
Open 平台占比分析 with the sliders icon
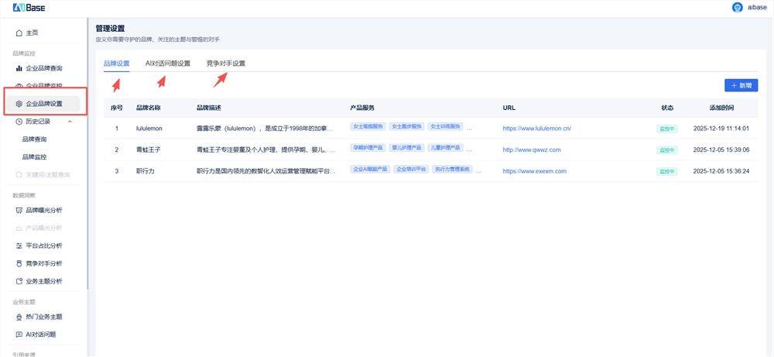(39, 246)
